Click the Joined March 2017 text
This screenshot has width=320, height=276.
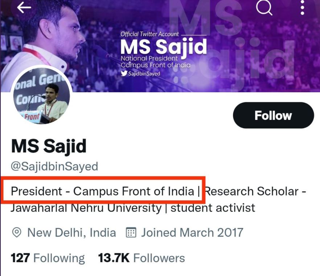click(x=192, y=232)
